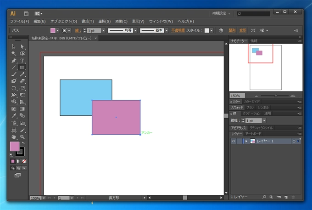Screen dimensions: 312x210
Task: Select the Eraser tool
Action: click(22, 81)
